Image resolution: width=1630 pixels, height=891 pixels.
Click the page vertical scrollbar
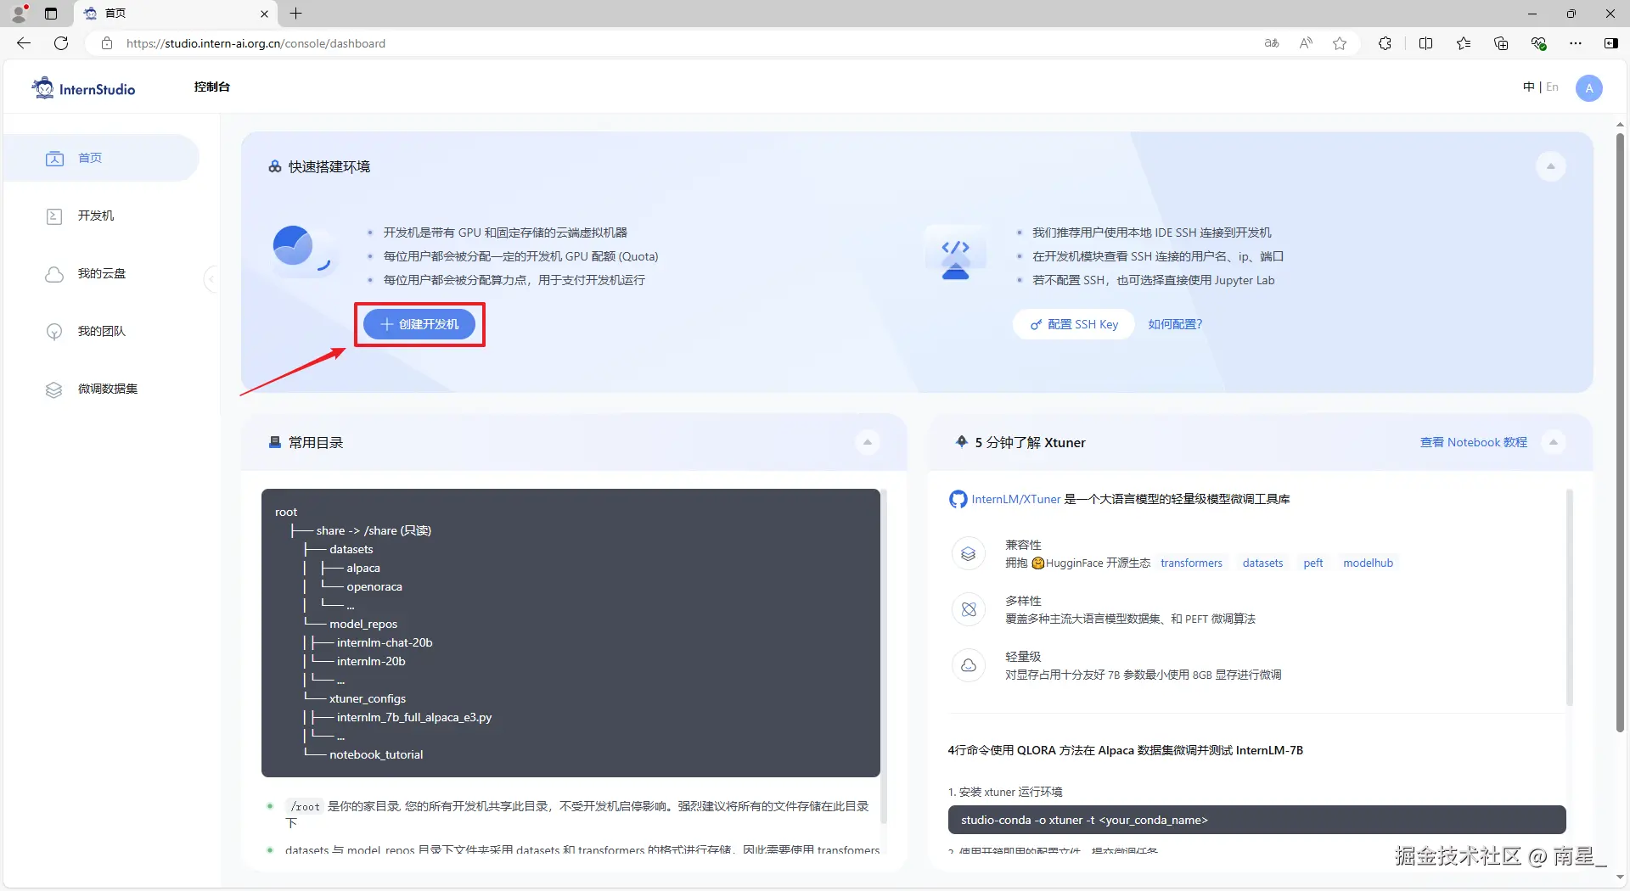(1620, 433)
